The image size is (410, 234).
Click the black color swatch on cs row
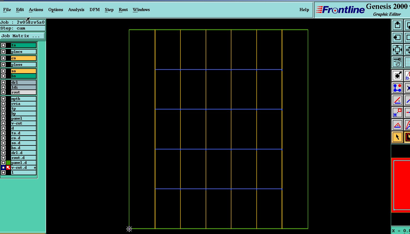pos(8,58)
